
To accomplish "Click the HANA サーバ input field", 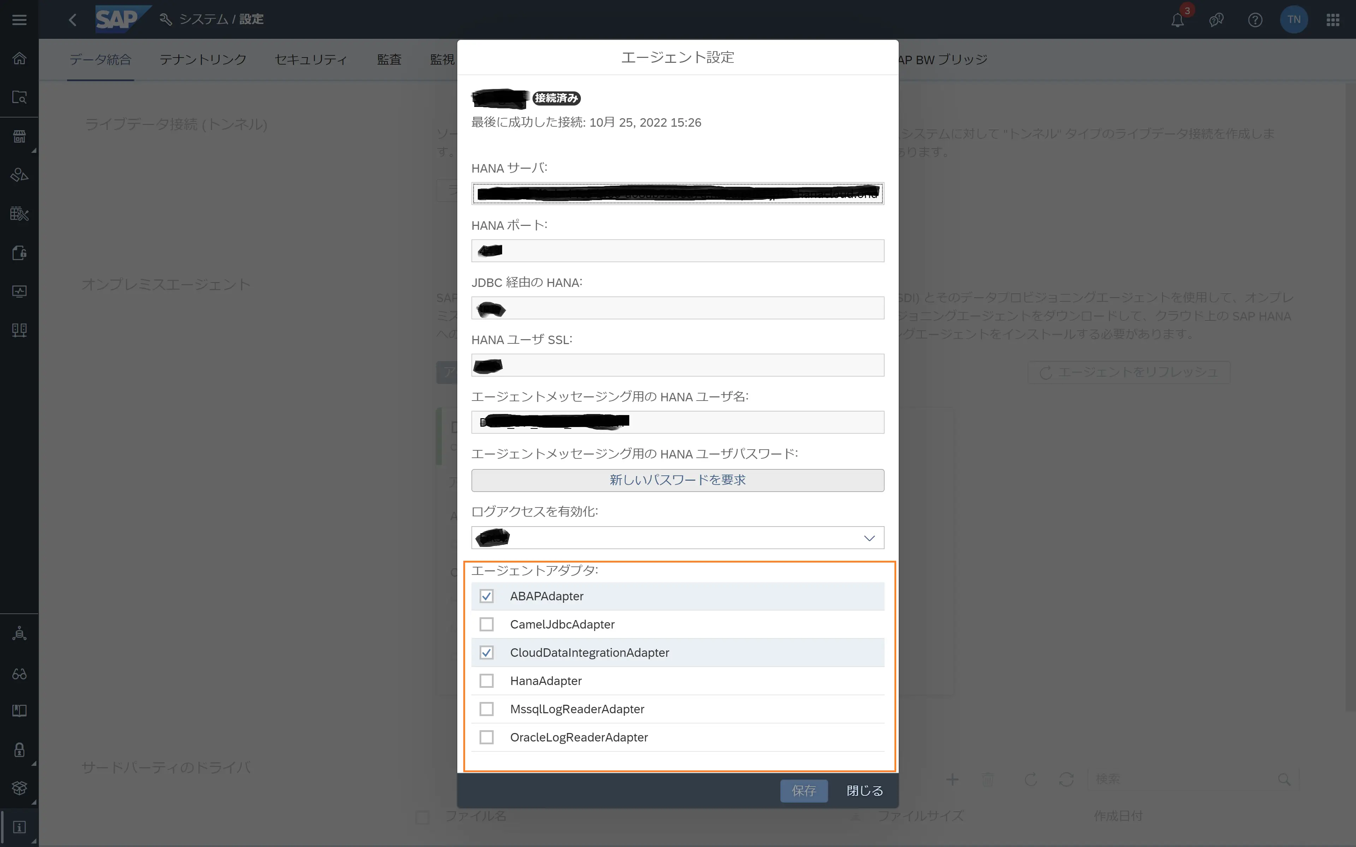I will (x=677, y=194).
